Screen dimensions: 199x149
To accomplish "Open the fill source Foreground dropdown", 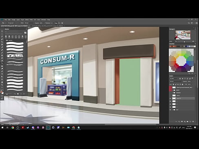I will [11, 23].
